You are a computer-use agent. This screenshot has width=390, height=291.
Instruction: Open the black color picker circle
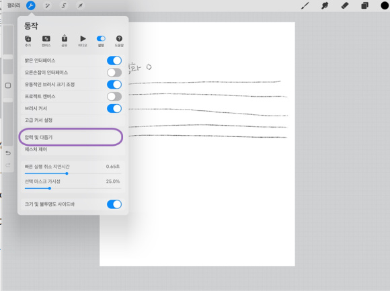tap(385, 5)
